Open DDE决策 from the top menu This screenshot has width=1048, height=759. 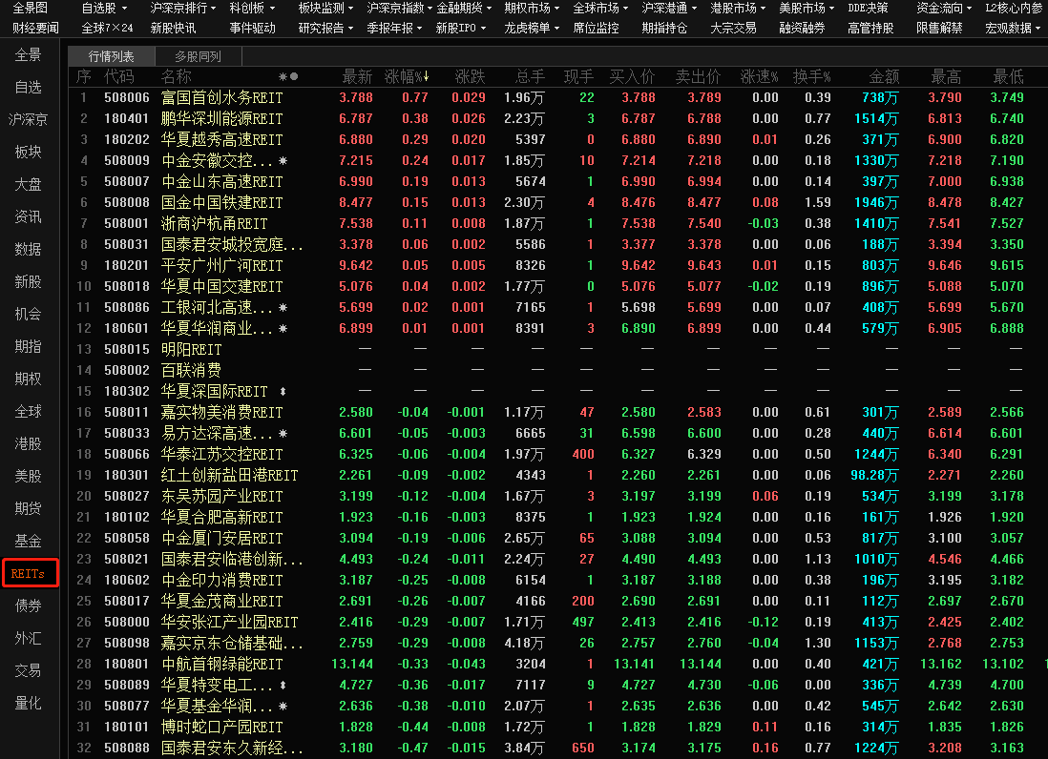(x=869, y=9)
